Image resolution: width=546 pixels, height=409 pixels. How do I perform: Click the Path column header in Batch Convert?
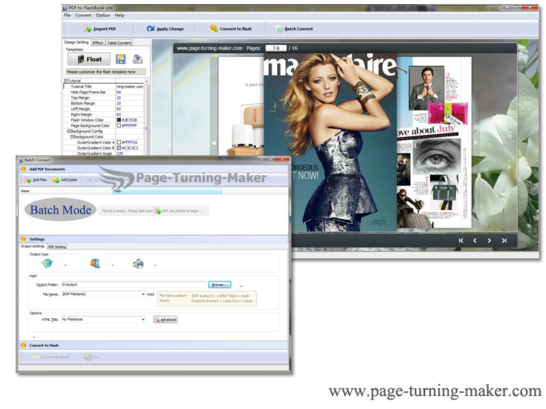tap(167, 191)
